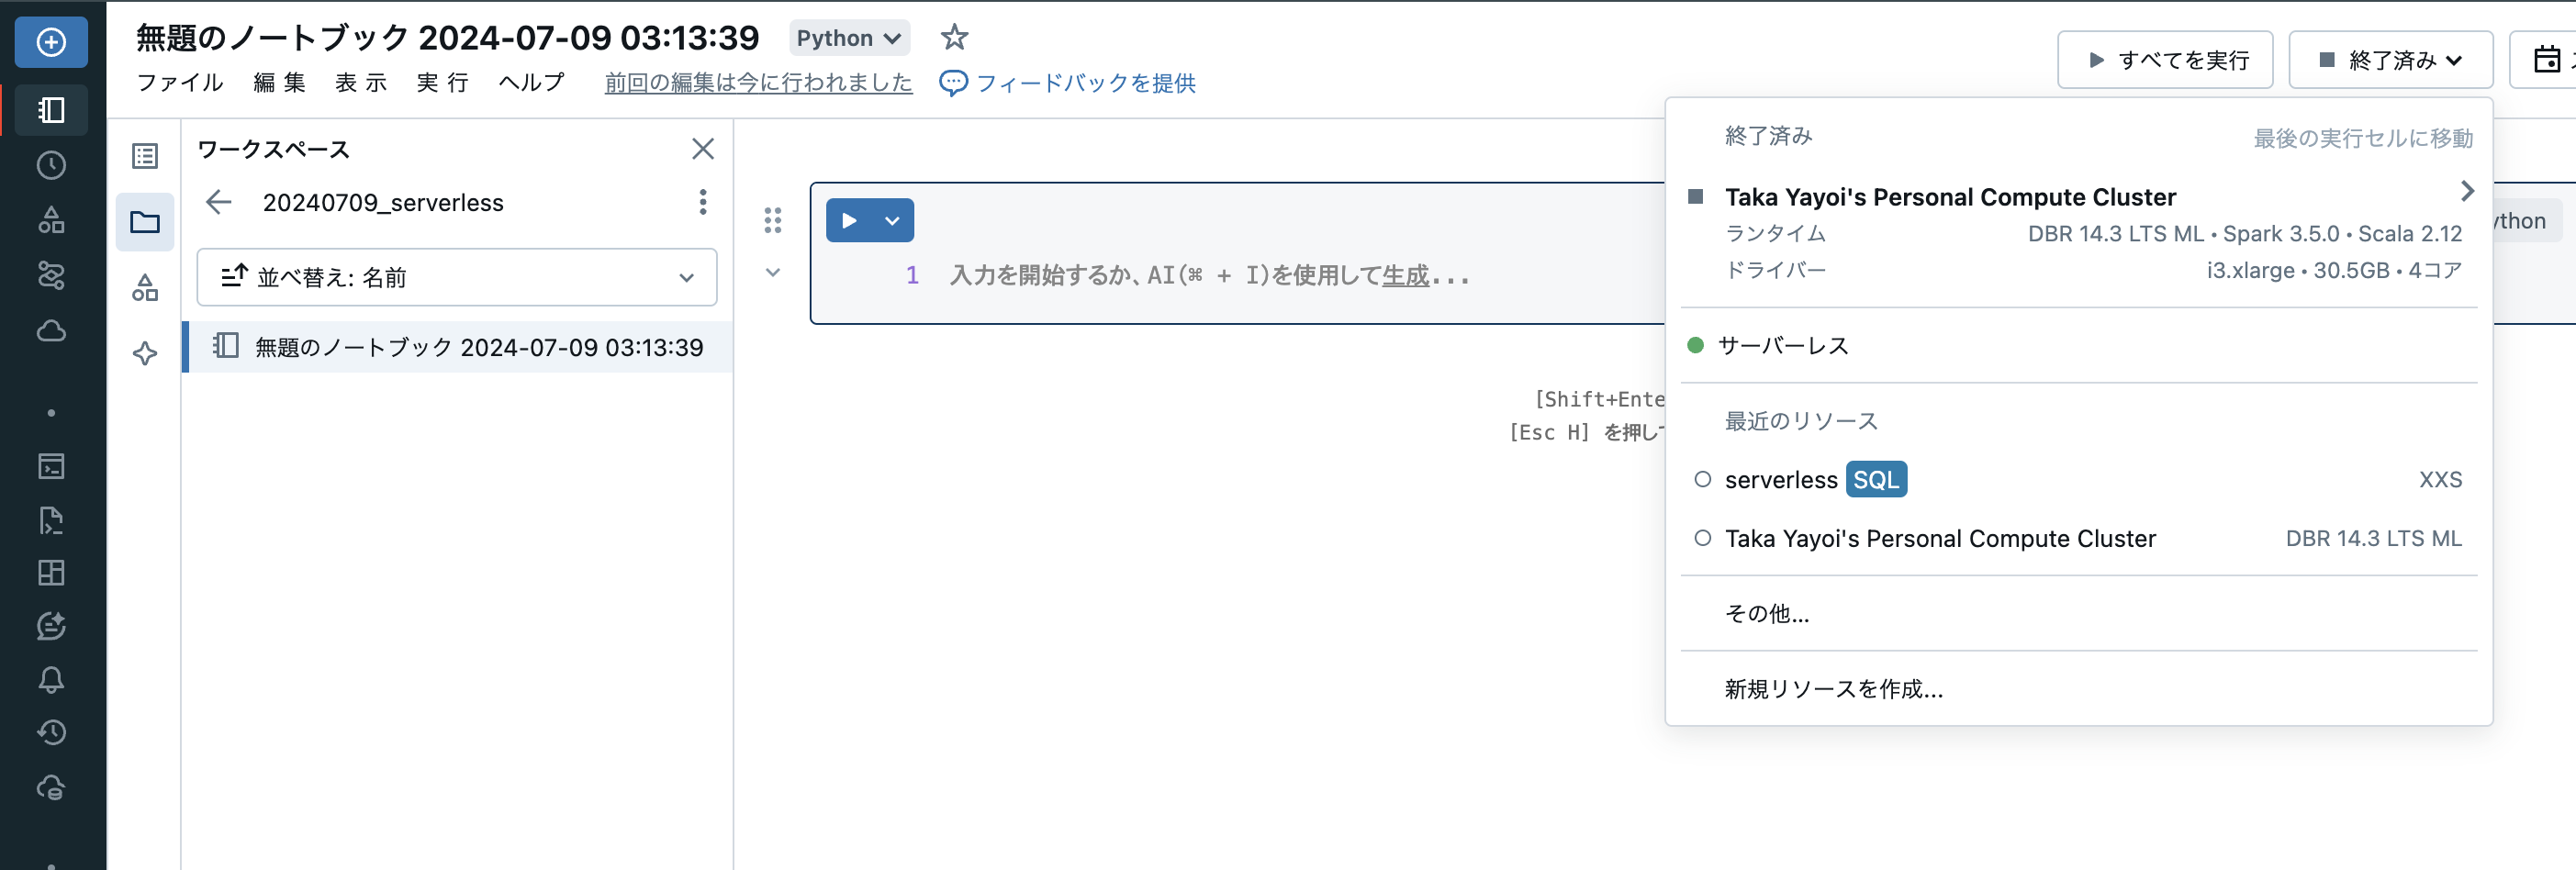Open the Recents clock icon in sidebar
2576x870 pixels.
pyautogui.click(x=51, y=166)
